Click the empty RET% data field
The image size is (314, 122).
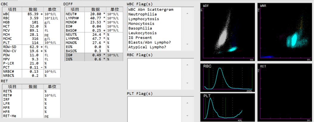click(33, 91)
